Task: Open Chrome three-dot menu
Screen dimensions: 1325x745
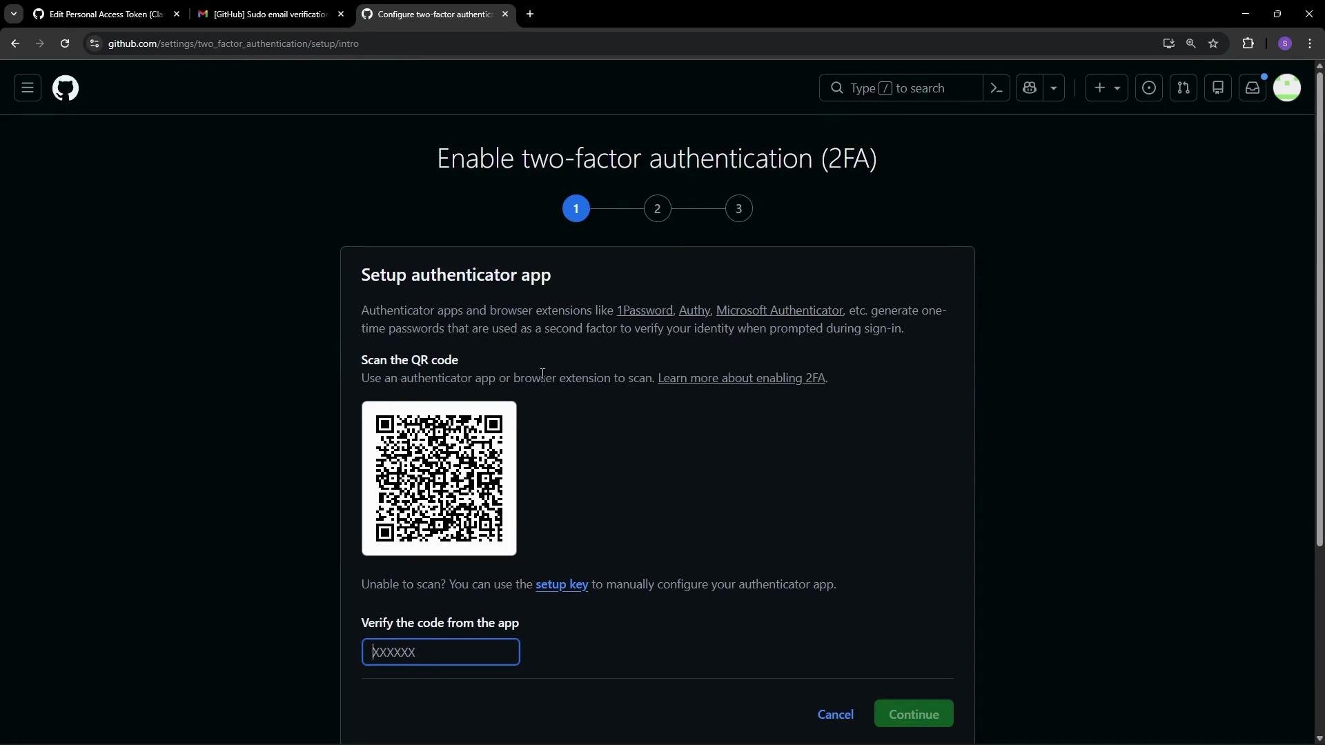Action: (x=1311, y=43)
